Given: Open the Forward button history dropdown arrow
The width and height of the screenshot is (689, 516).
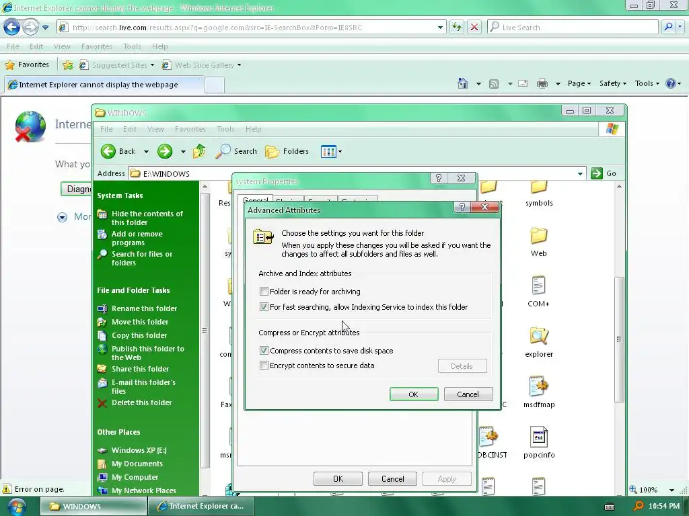Looking at the screenshot, I should click(x=183, y=152).
